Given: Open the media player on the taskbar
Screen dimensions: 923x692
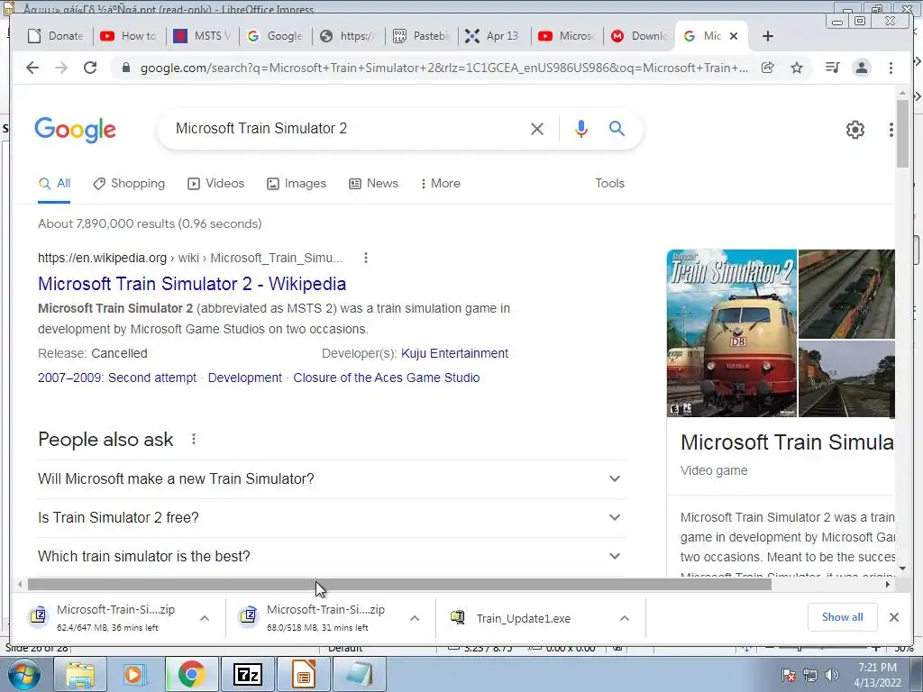Looking at the screenshot, I should click(135, 674).
